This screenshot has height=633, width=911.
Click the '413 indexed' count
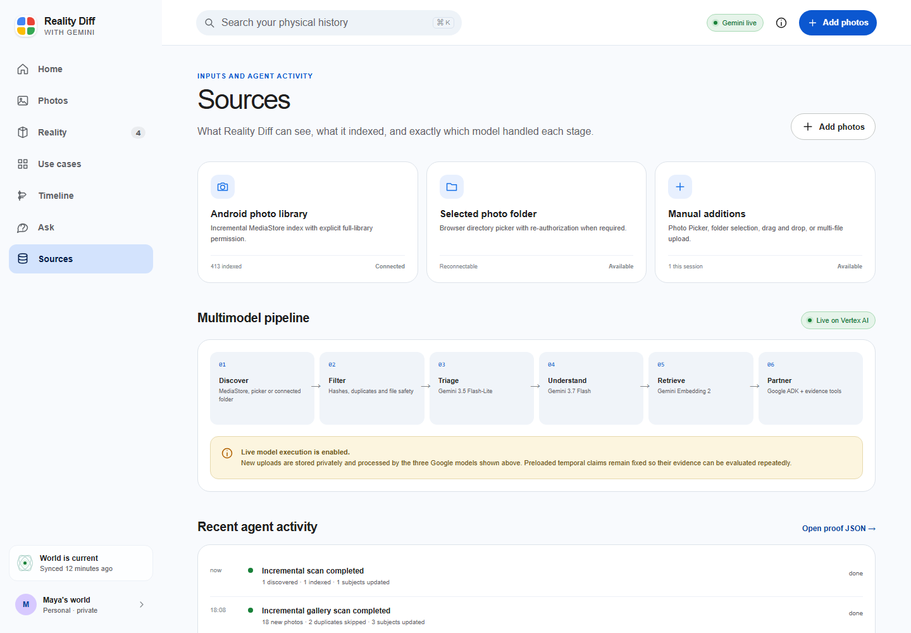[226, 266]
